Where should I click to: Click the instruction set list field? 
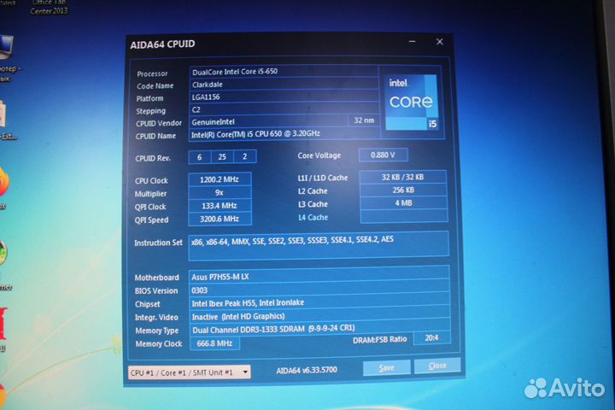[x=319, y=246]
